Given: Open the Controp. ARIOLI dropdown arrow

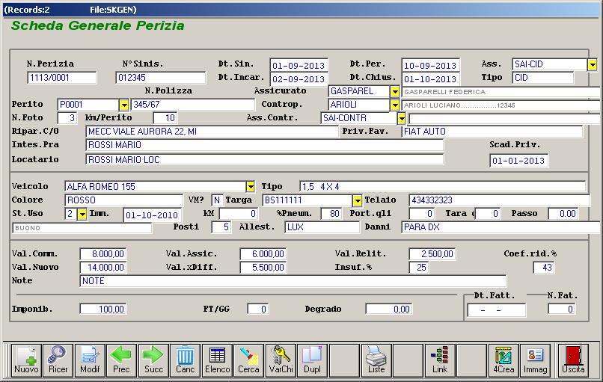Looking at the screenshot, I should (394, 105).
